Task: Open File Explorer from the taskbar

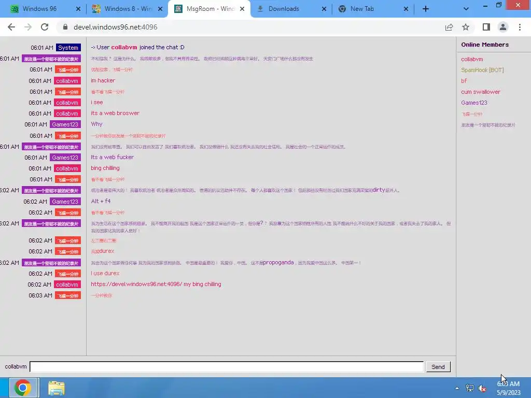Action: (x=56, y=388)
